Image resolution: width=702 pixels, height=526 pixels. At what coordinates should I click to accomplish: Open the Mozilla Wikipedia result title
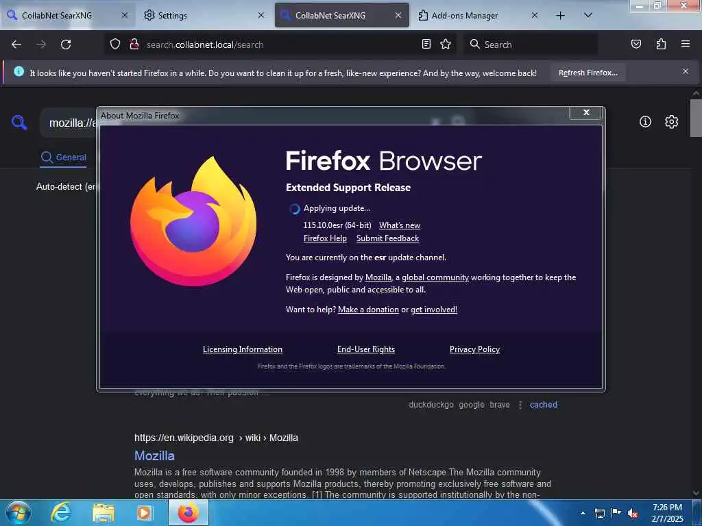click(154, 455)
